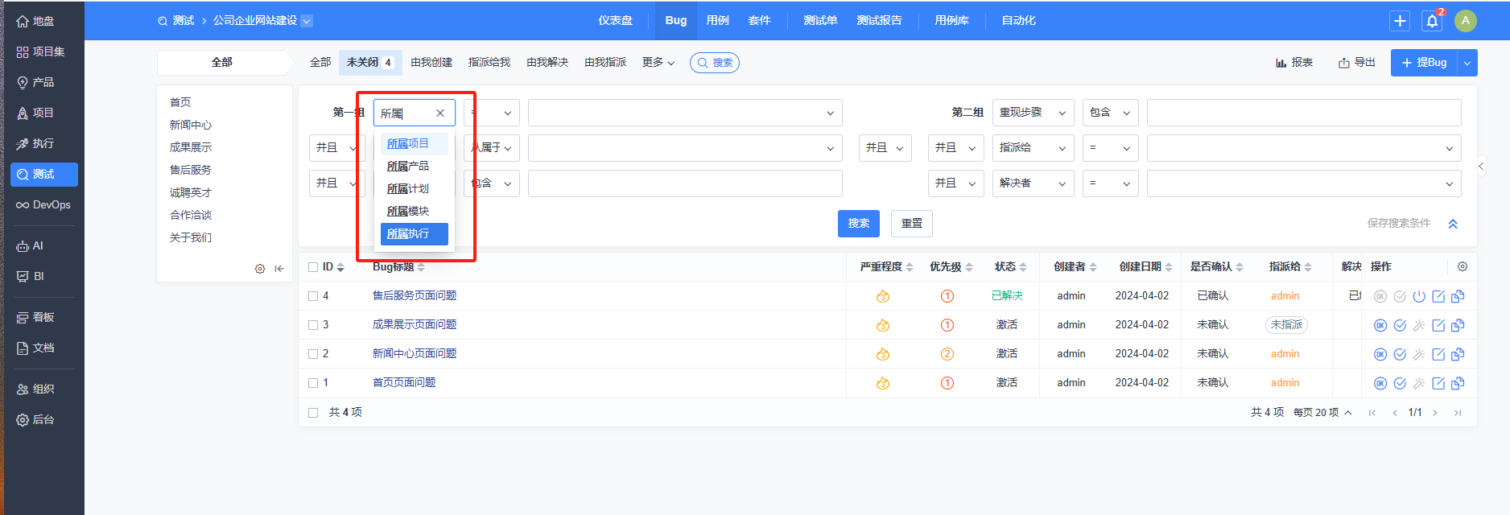Click the confirm icon for bug 2
Screen dimensions: 1510x515
pyautogui.click(x=1380, y=354)
